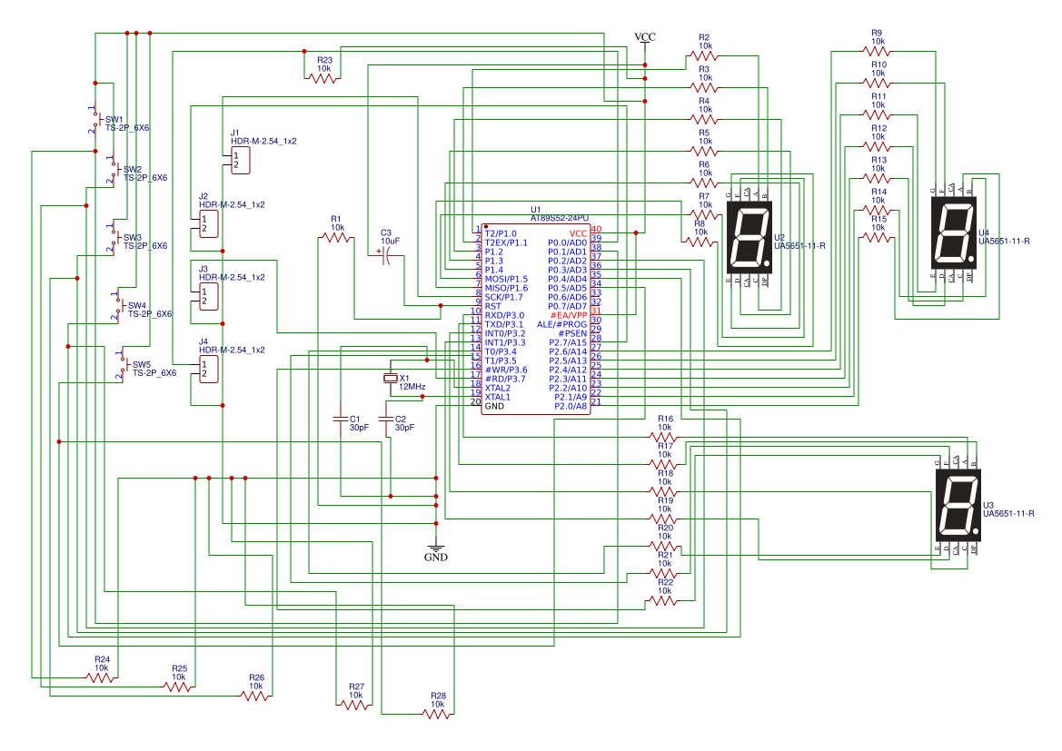Select the R22 resistor symbol

[x=664, y=600]
